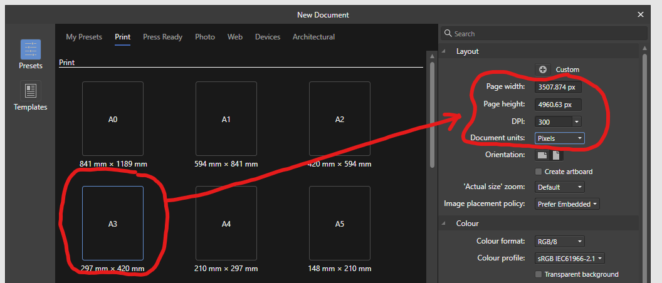Image resolution: width=662 pixels, height=283 pixels.
Task: Click the '594 mm × 841 mm' text
Action: [226, 164]
